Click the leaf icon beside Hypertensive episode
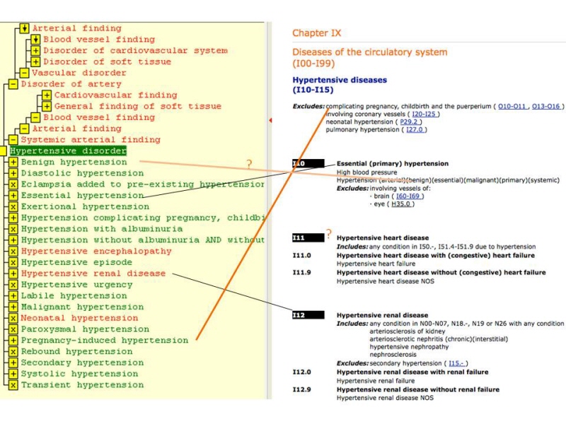The image size is (566, 424). pyautogui.click(x=13, y=262)
